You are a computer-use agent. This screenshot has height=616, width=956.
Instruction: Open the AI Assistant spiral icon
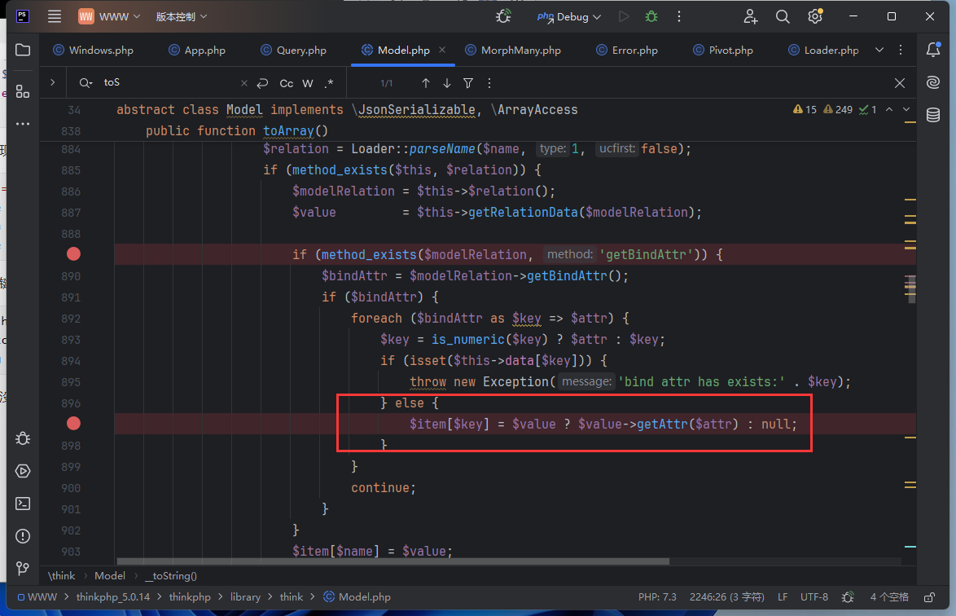tap(933, 82)
